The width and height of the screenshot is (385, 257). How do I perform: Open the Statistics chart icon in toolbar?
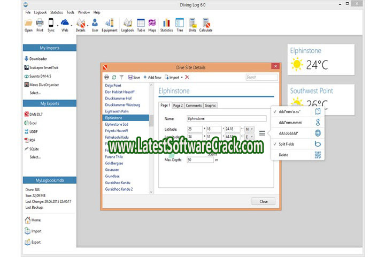click(166, 24)
